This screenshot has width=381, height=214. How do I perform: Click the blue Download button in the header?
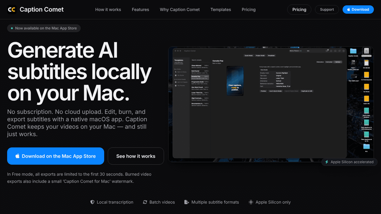click(x=358, y=10)
